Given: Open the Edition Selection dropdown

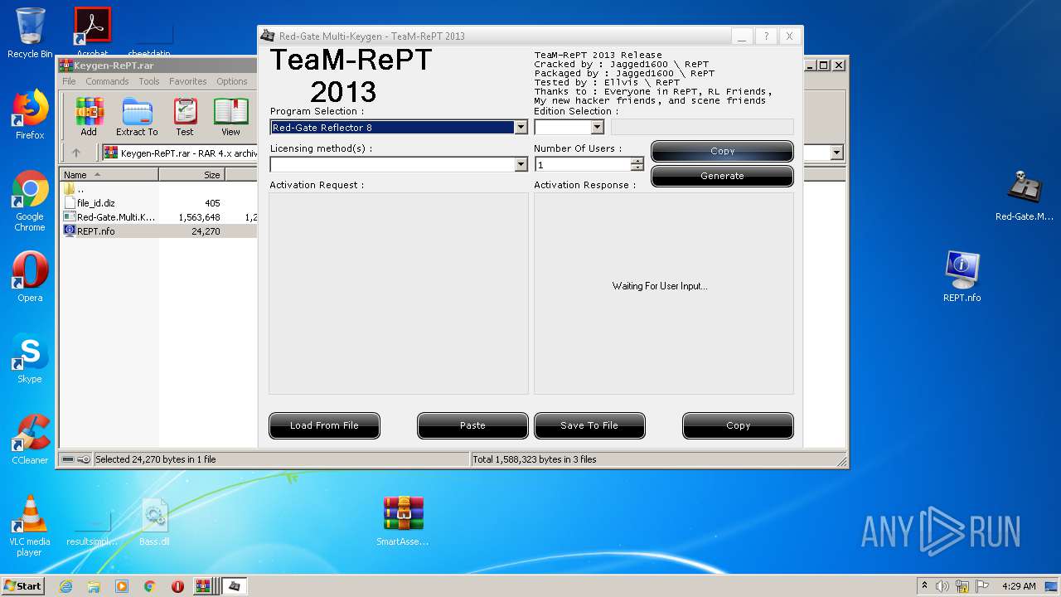Looking at the screenshot, I should 597,128.
